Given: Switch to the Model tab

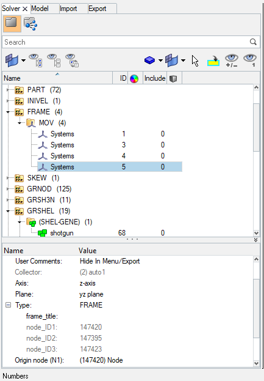Looking at the screenshot, I should [40, 9].
